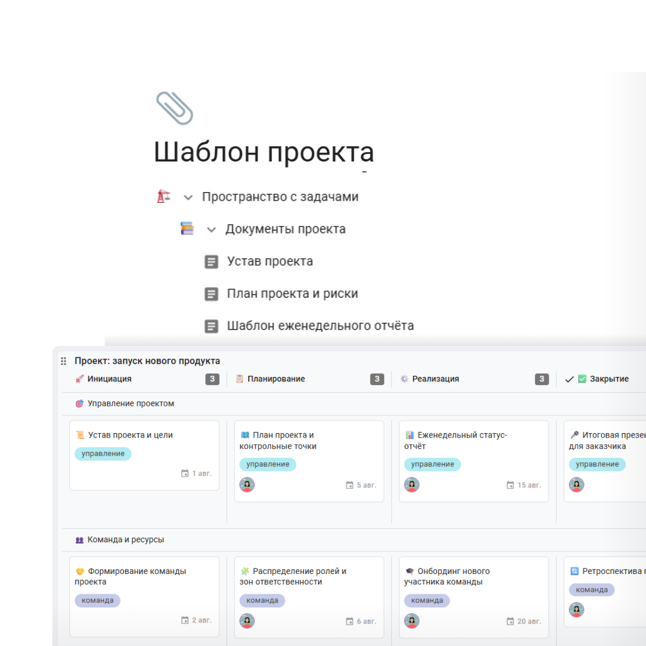Click the calendar icon next to 1 авг.
The width and height of the screenshot is (646, 646).
click(x=185, y=474)
